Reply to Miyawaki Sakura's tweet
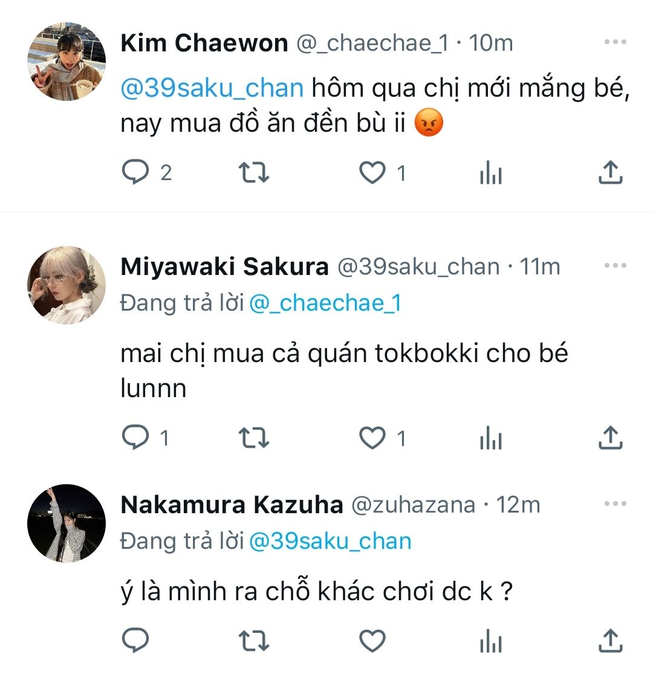653x674 pixels. pyautogui.click(x=135, y=438)
